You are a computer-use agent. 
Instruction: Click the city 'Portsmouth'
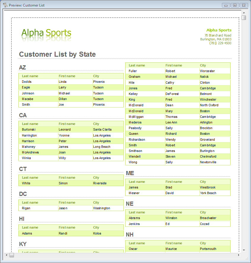[x=208, y=249]
